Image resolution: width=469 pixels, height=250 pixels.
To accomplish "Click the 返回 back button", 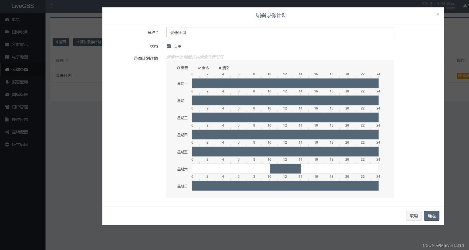I will (x=61, y=42).
